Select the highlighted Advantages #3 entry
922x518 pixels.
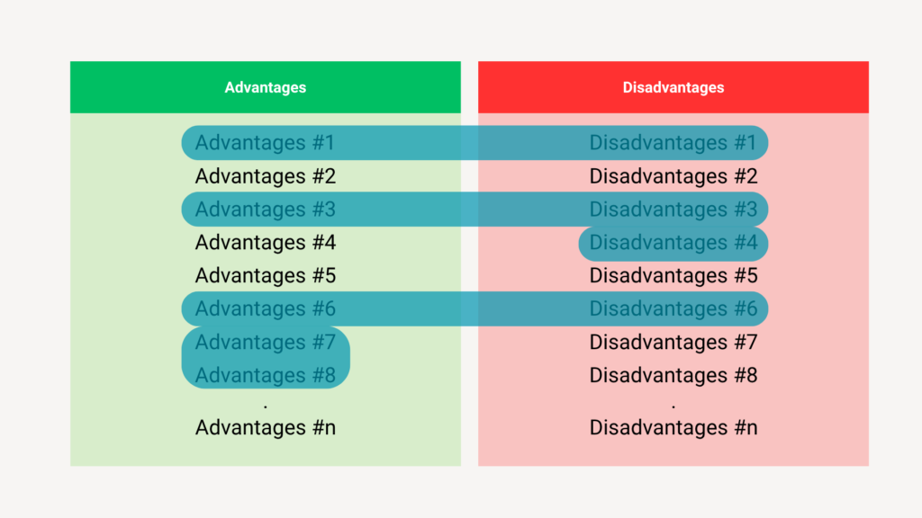point(265,210)
